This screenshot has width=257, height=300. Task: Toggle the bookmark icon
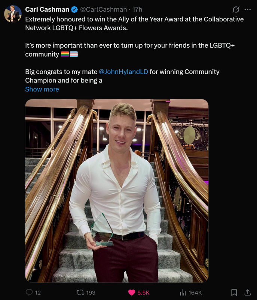(234, 292)
